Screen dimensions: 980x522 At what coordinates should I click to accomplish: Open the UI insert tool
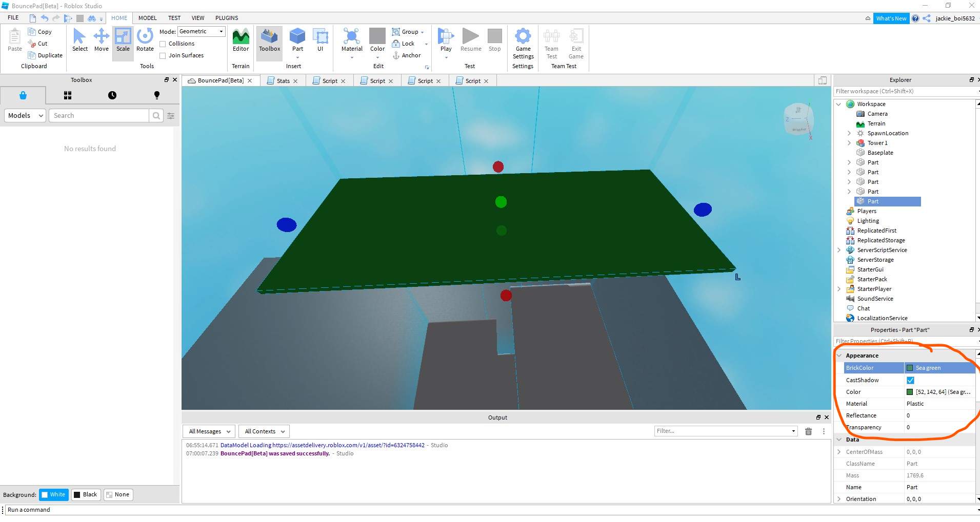(x=321, y=40)
